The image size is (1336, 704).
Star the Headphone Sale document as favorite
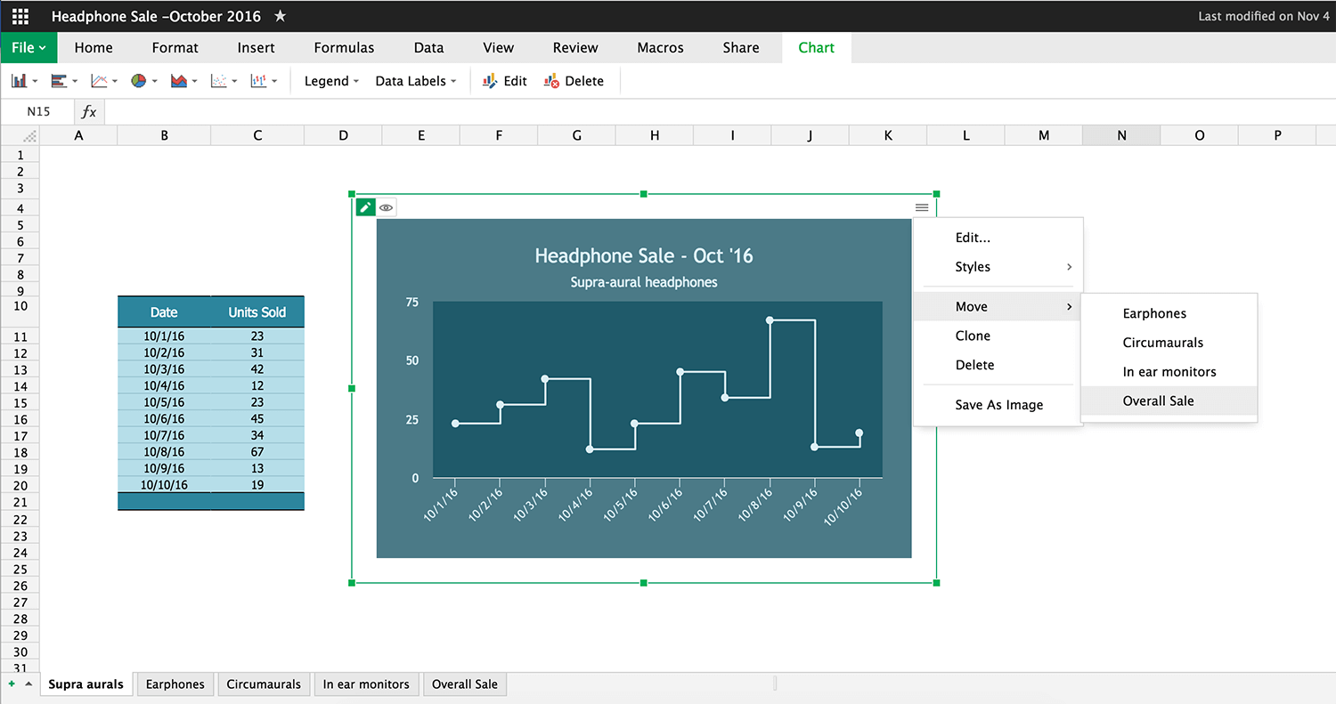click(280, 16)
